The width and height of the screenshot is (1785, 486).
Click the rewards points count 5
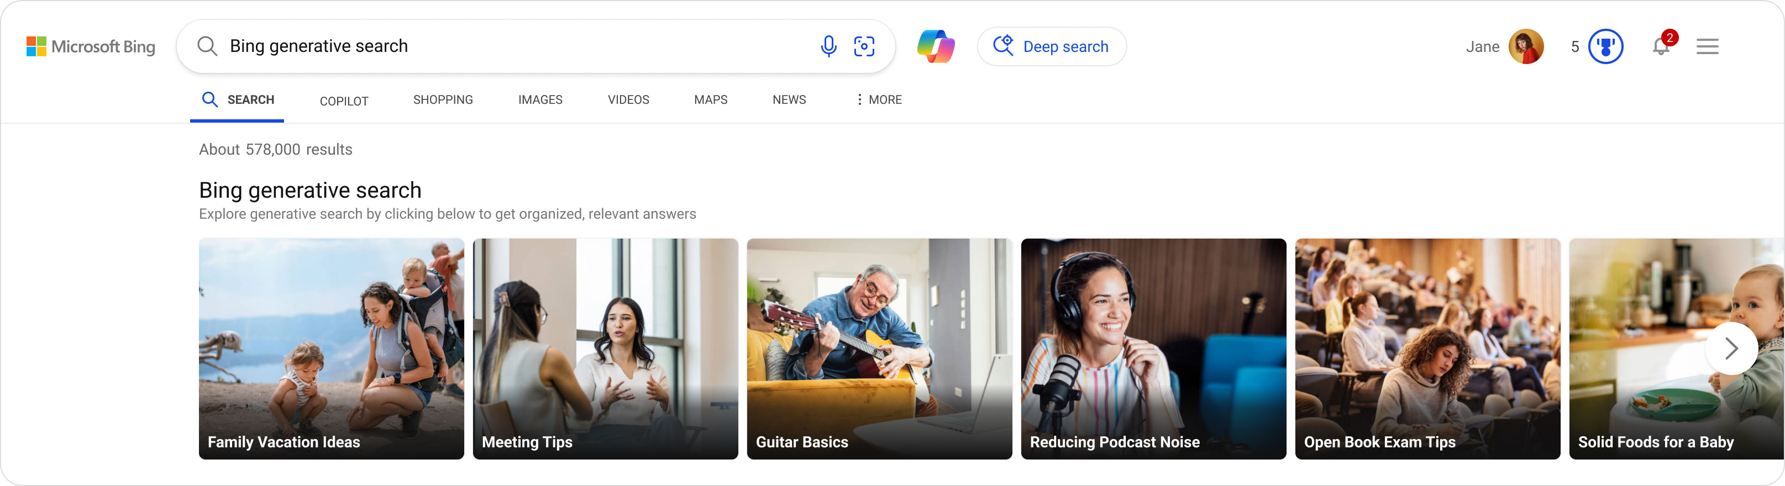pos(1574,46)
